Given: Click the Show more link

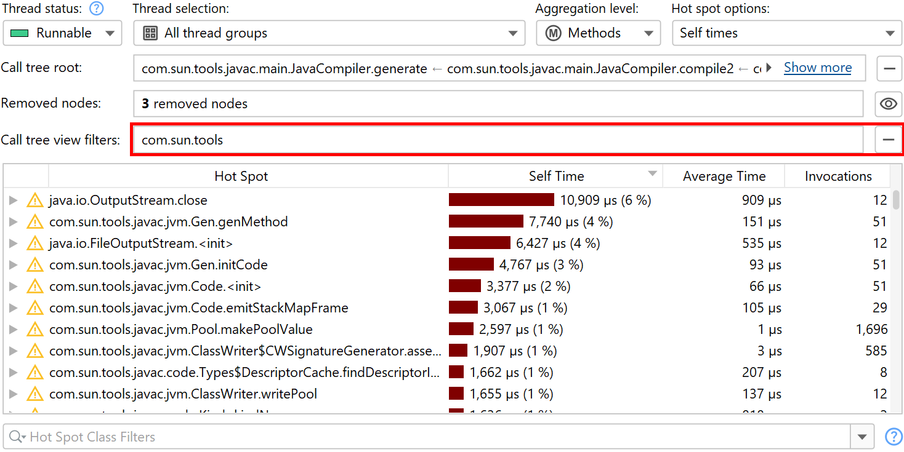Looking at the screenshot, I should pos(818,68).
